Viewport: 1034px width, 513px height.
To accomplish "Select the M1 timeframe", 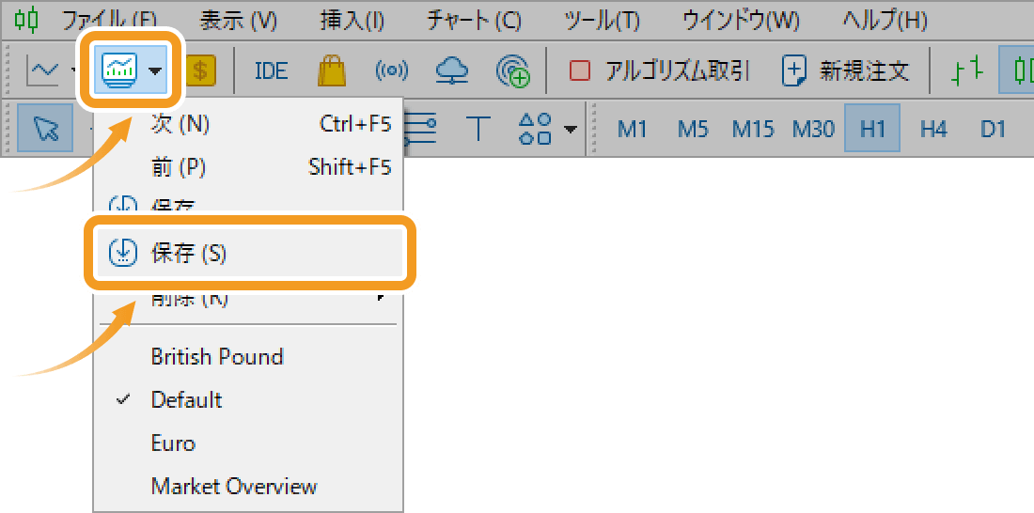I will [x=632, y=128].
